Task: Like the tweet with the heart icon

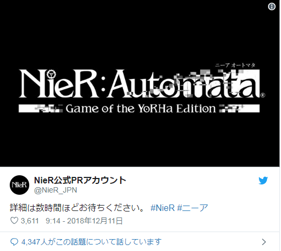Action: tap(14, 221)
